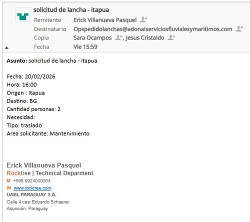
Task: Select Sara Ocampos in the Copia field
Action: click(92, 37)
